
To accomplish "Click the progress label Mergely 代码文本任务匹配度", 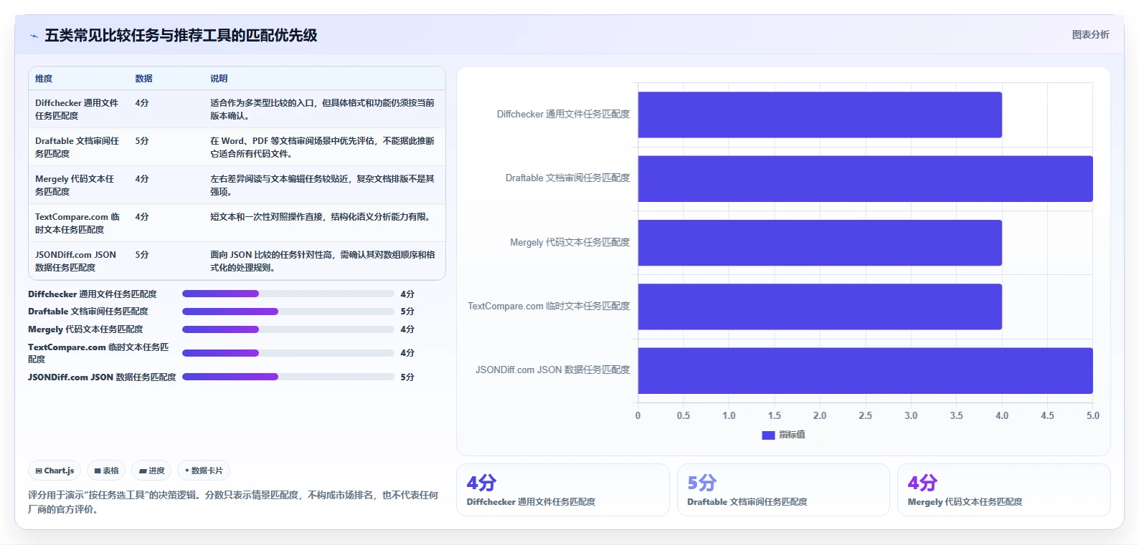I will click(x=85, y=329).
